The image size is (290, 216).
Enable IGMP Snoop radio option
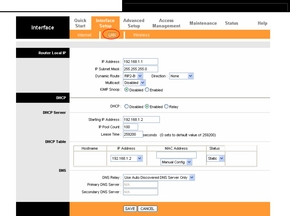147,90
